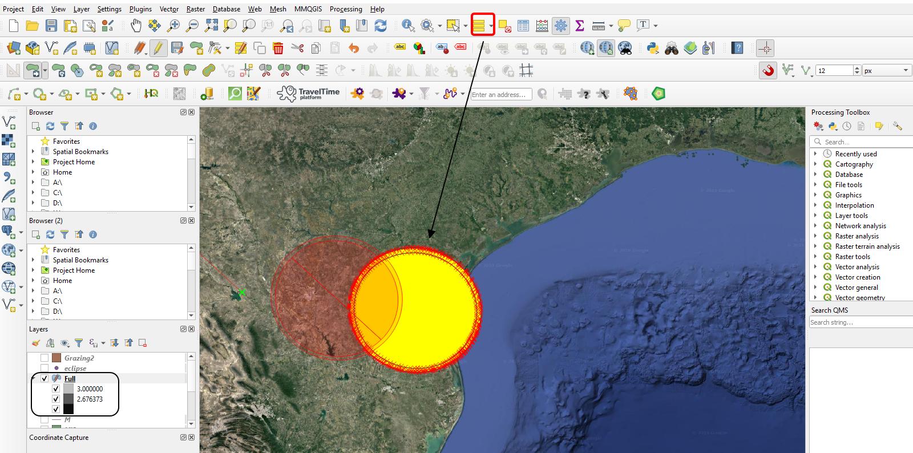Uncheck the black legend class checkbox
This screenshot has height=453, width=913.
56,409
